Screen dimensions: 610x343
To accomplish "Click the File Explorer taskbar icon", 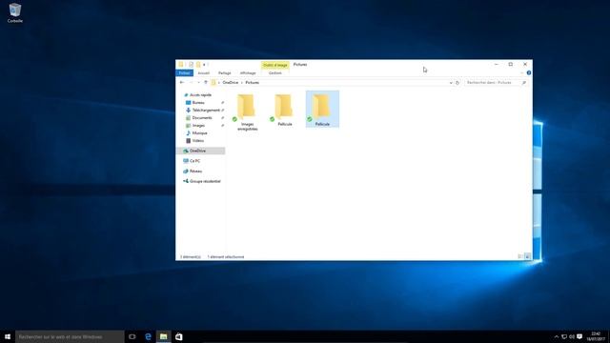I will coord(163,336).
